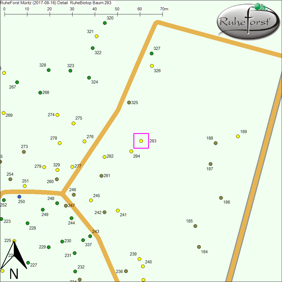Select the olive tree marker 281

coord(102,176)
